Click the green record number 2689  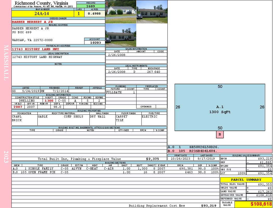coord(91,6)
